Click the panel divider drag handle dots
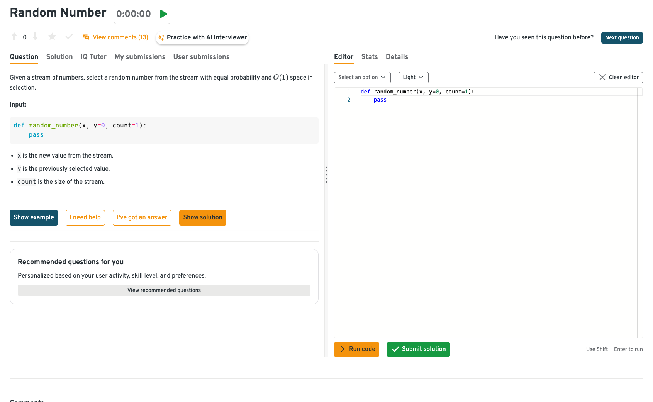 326,175
